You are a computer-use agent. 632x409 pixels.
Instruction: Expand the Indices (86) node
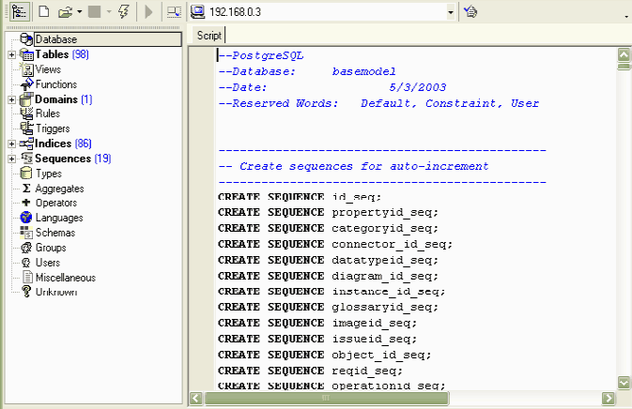(x=11, y=144)
